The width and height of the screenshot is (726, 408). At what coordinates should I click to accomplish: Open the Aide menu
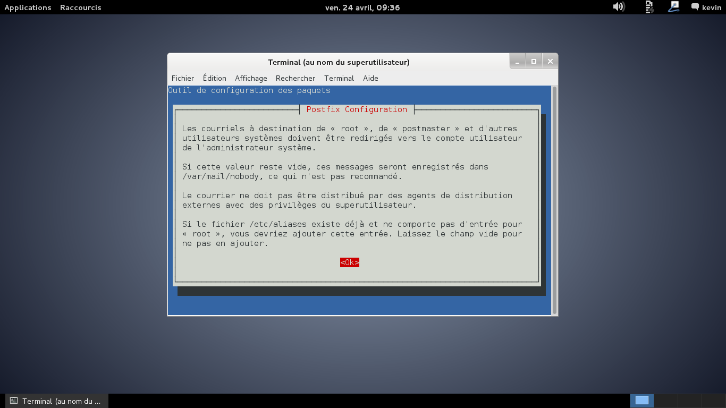pyautogui.click(x=370, y=78)
